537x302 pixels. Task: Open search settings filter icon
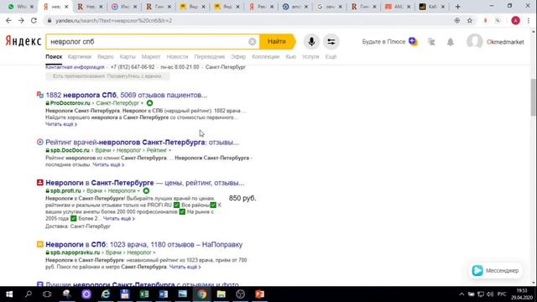[331, 42]
